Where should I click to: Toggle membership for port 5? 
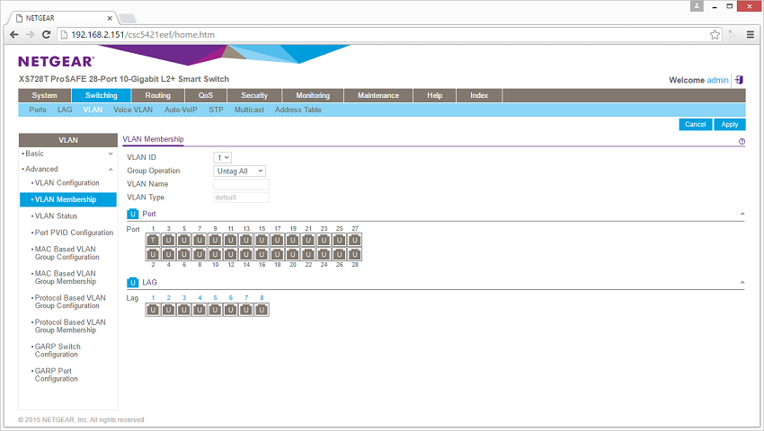[x=184, y=240]
